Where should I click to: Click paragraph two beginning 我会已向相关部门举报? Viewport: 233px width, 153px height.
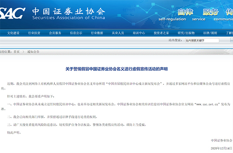(x=52, y=117)
